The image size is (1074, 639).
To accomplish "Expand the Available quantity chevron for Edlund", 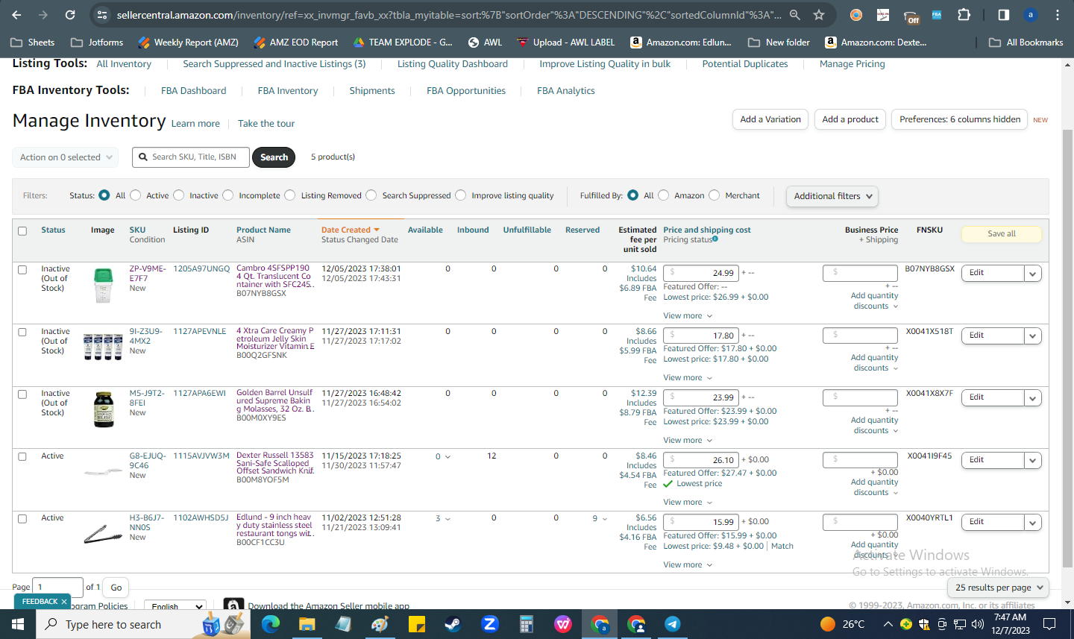I will [448, 519].
